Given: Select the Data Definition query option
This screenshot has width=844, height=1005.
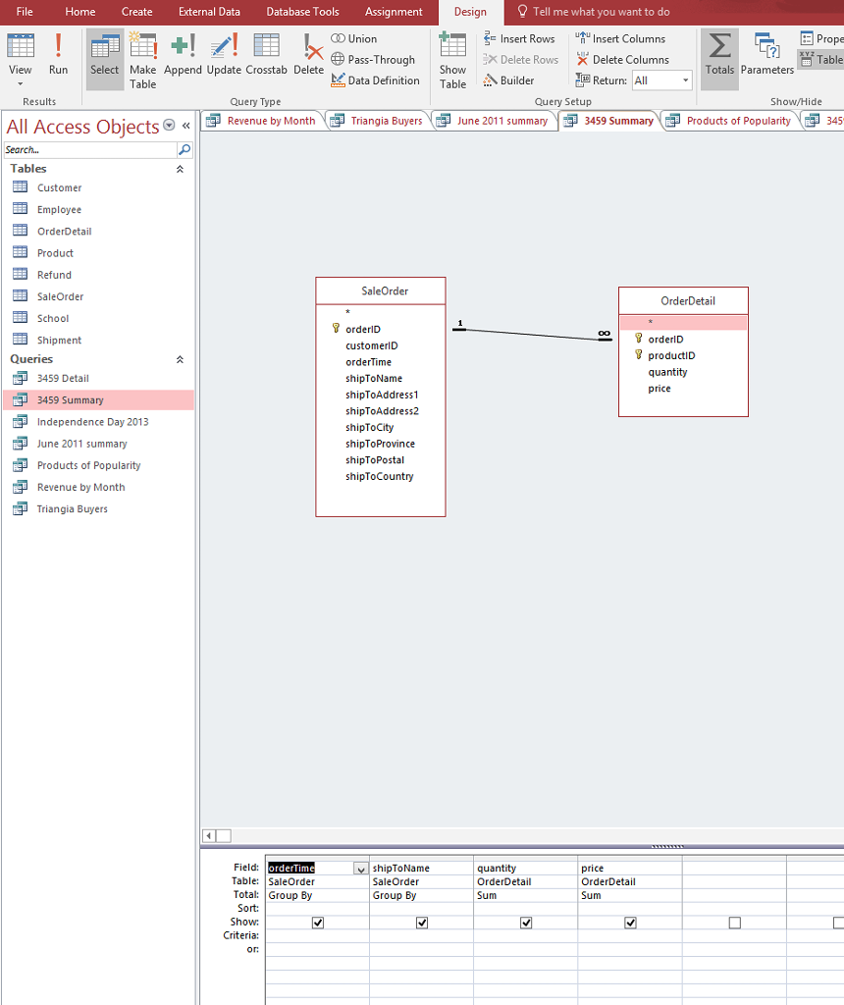Looking at the screenshot, I should (x=375, y=80).
